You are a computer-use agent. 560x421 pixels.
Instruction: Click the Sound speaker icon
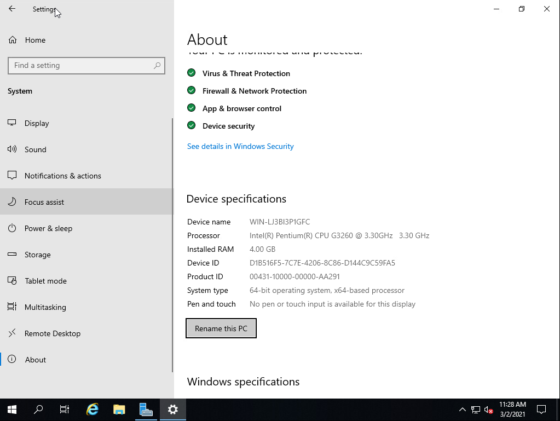pyautogui.click(x=12, y=149)
